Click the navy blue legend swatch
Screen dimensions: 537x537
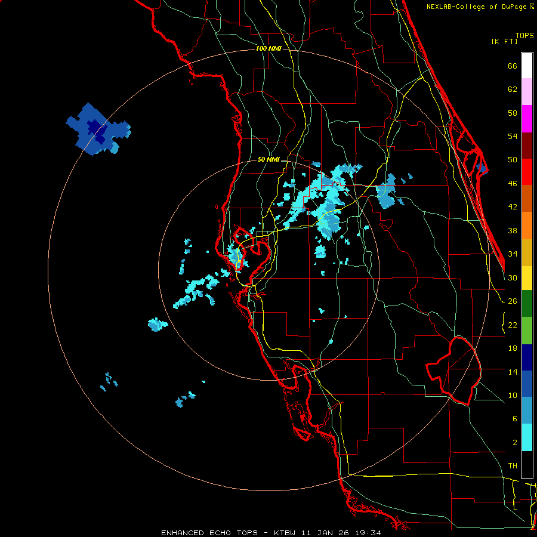coord(527,357)
